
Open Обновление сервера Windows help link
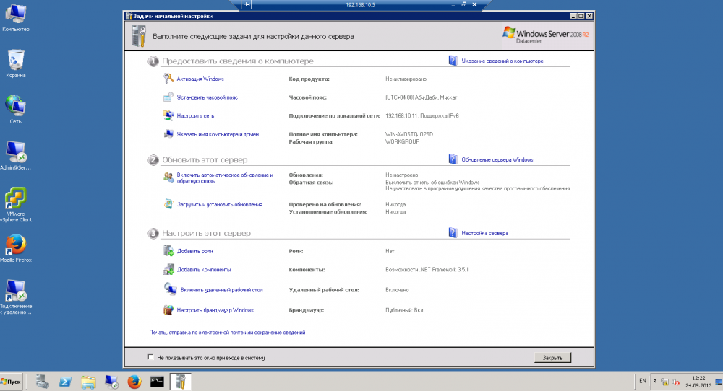coord(497,159)
